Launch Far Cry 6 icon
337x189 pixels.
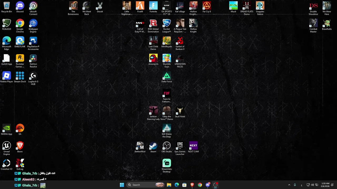[207, 7]
